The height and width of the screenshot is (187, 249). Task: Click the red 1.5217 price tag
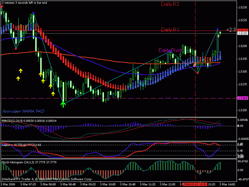pyautogui.click(x=243, y=30)
